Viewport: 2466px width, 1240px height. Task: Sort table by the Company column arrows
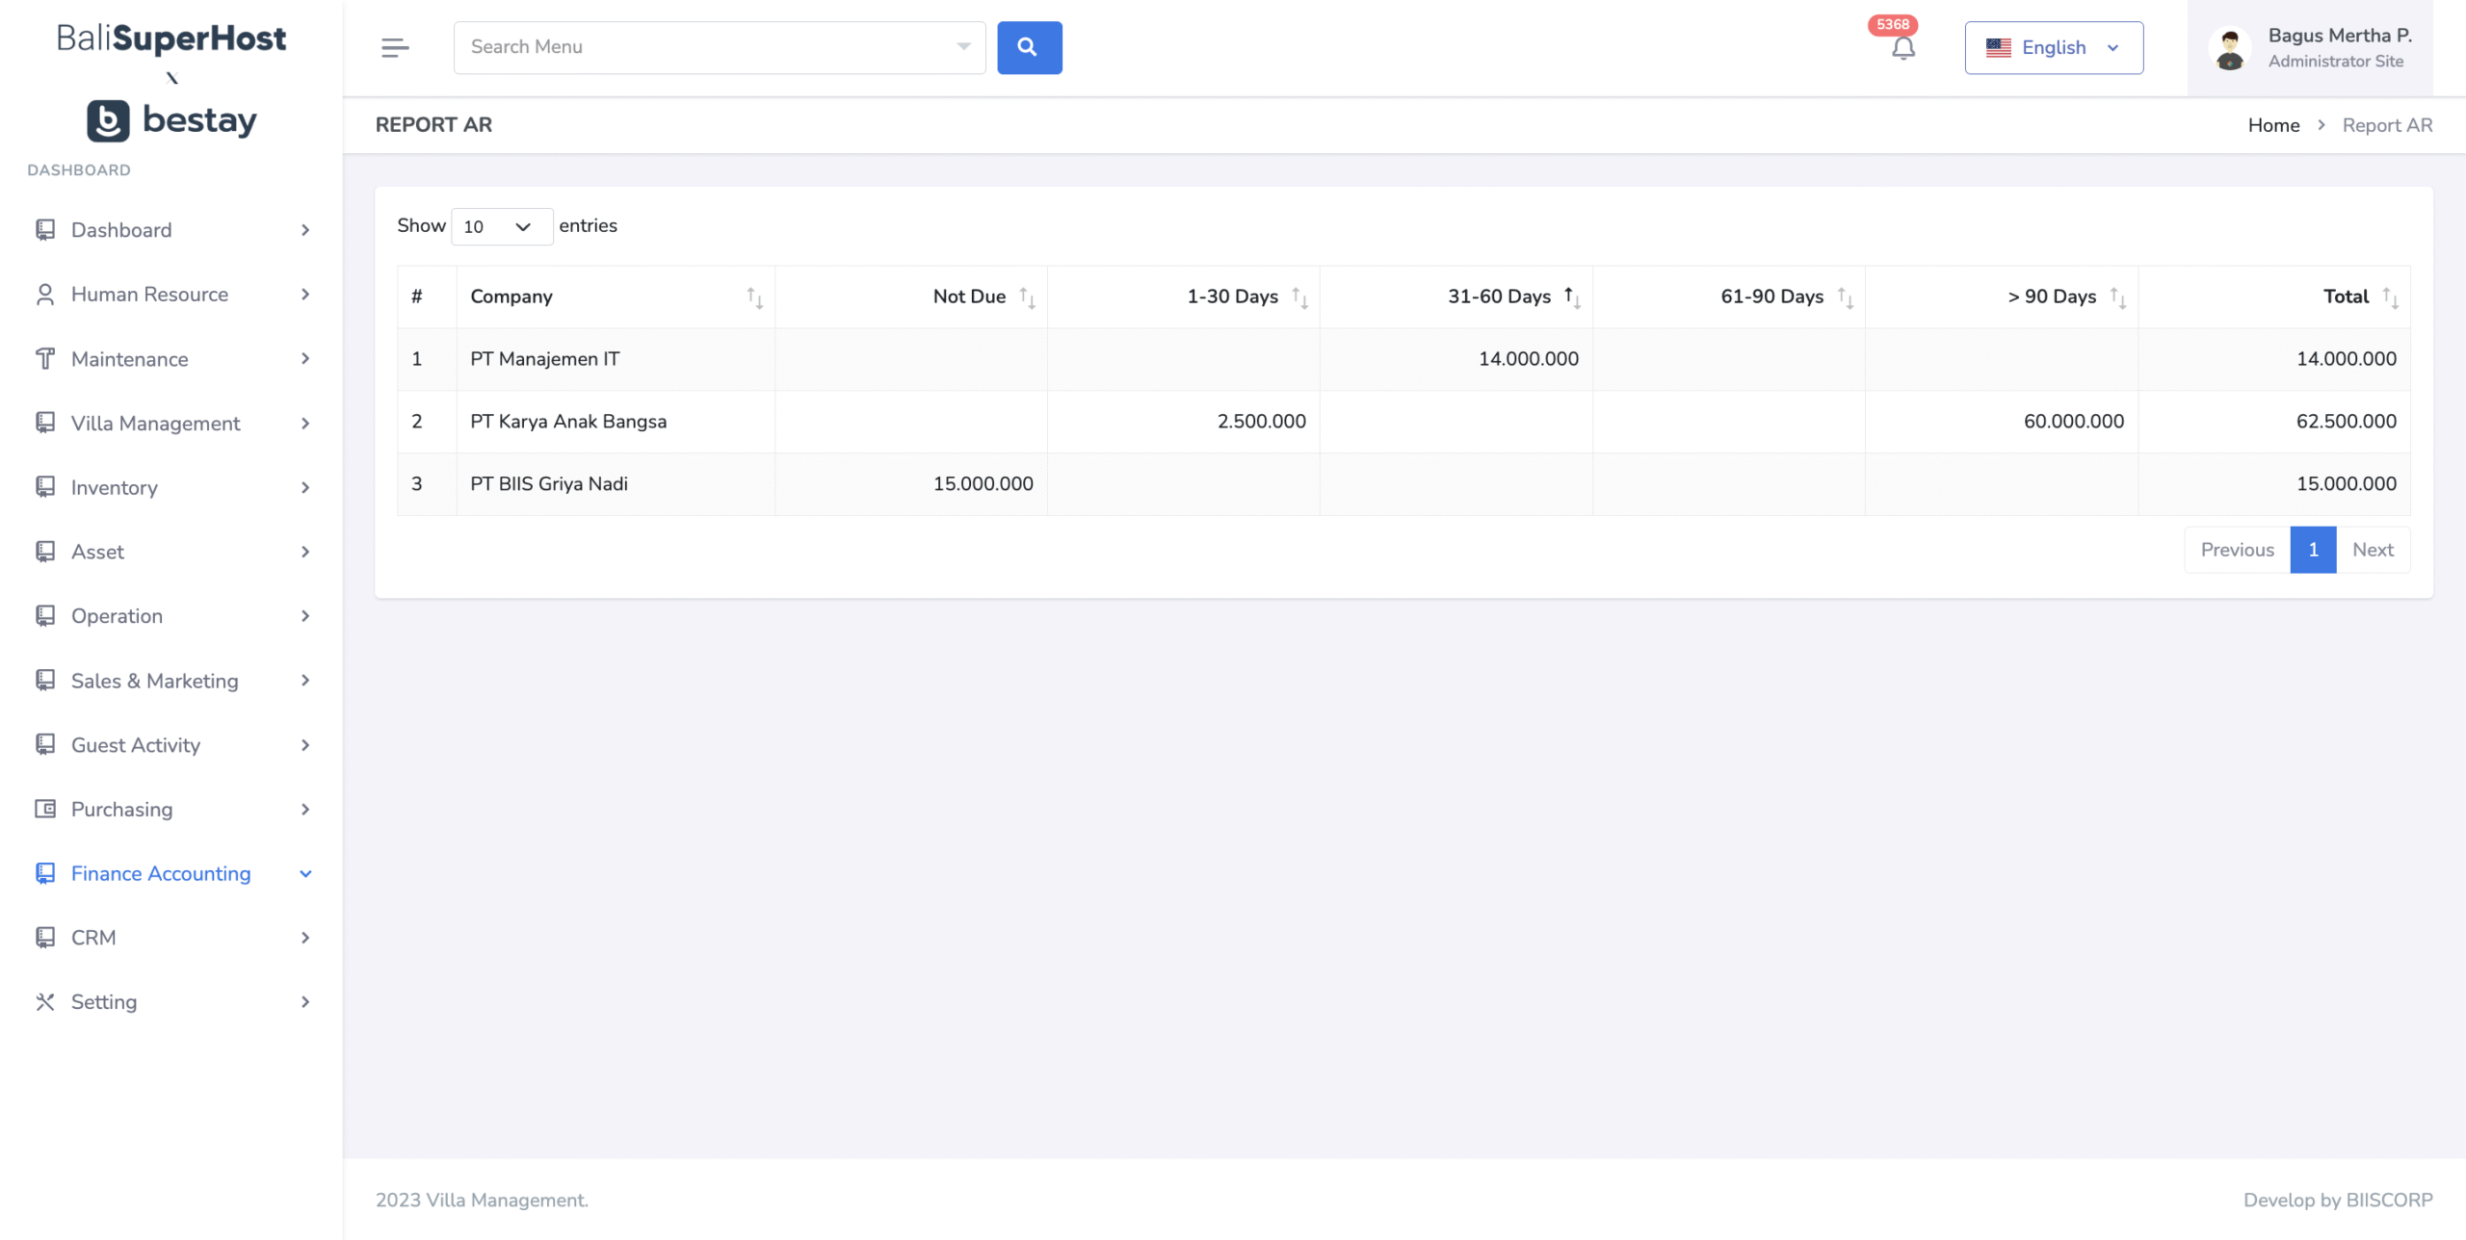click(755, 297)
